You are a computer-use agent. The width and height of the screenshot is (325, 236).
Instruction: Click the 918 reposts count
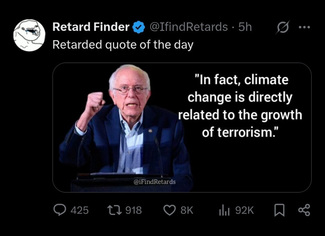133,210
